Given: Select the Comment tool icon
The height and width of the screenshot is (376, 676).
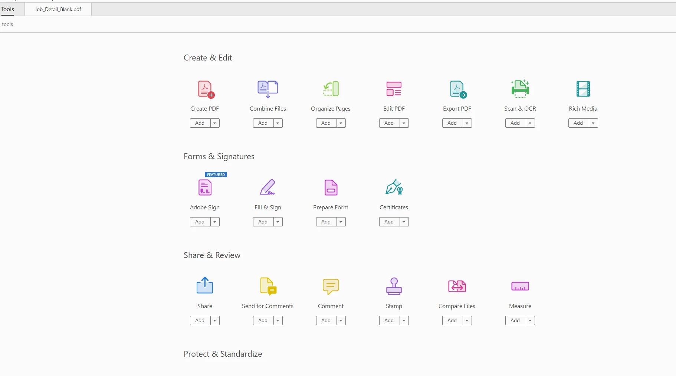Looking at the screenshot, I should pos(331,287).
